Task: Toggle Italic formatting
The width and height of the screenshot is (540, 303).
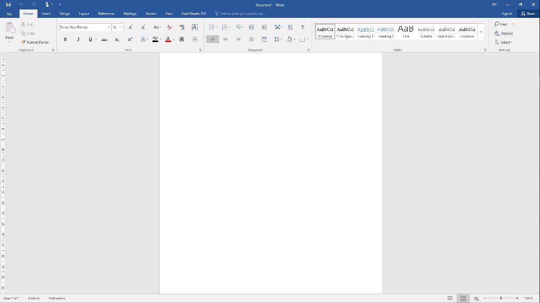Action: (x=78, y=39)
